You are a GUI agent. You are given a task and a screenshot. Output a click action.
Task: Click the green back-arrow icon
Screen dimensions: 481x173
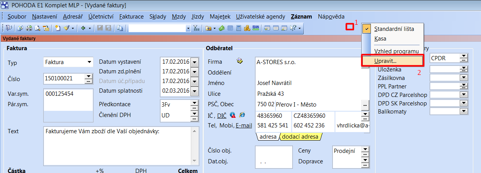pos(83,28)
